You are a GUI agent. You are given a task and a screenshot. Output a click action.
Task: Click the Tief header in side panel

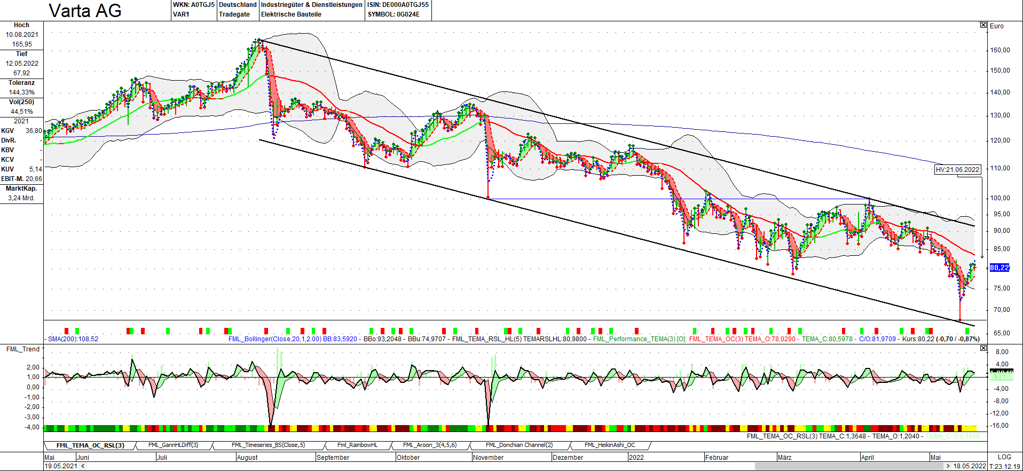pos(21,54)
